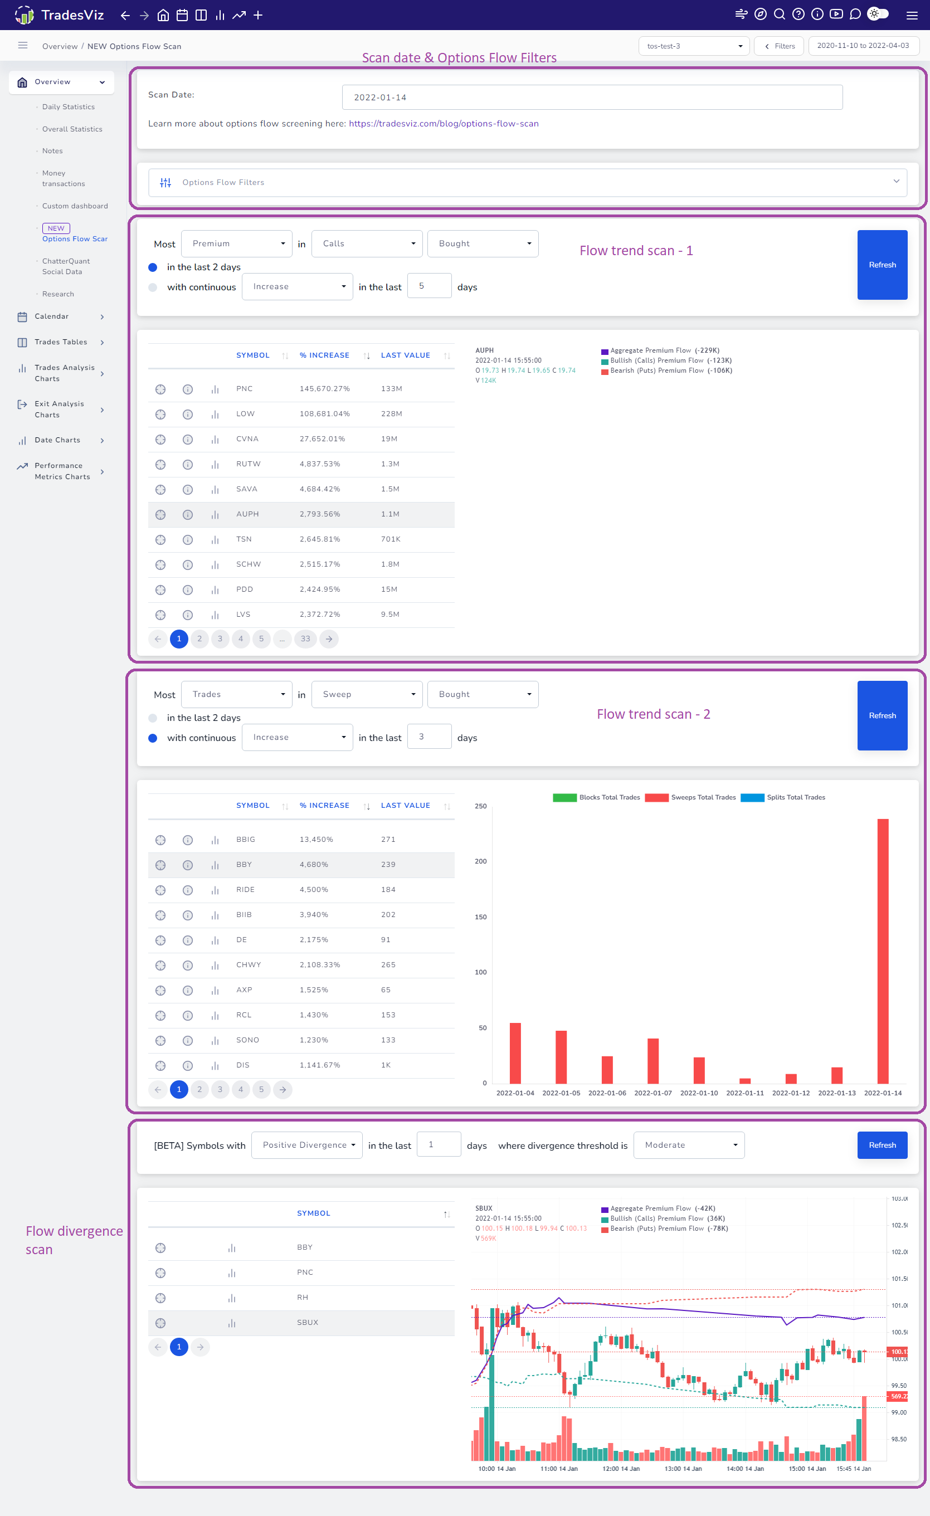Viewport: 930px width, 1516px height.
Task: Open Custom dashboard in sidebar
Action: tap(75, 206)
